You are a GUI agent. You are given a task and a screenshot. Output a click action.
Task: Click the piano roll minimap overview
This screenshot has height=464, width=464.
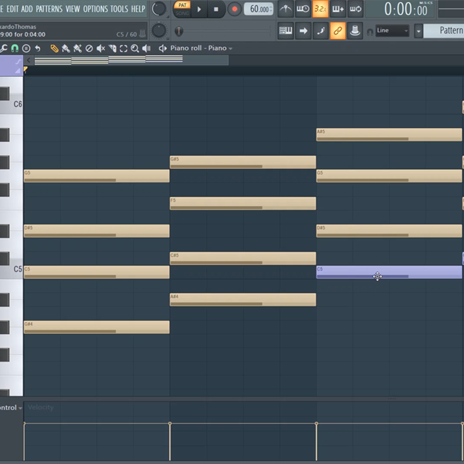pos(131,60)
